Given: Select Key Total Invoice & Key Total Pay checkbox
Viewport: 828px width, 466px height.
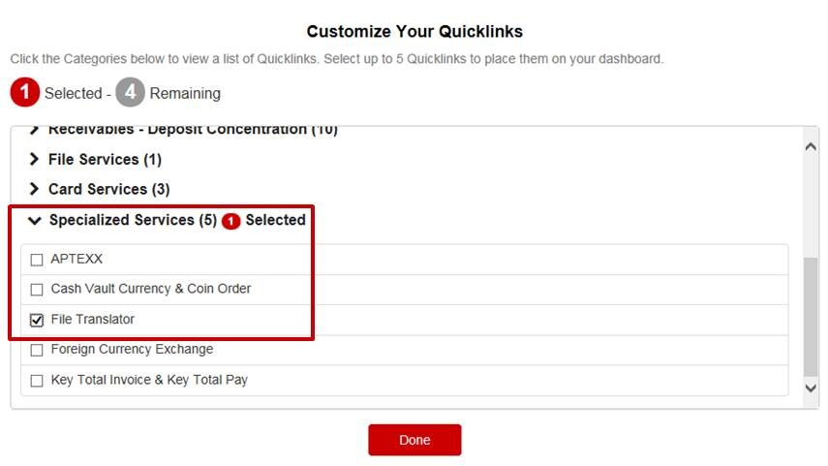Looking at the screenshot, I should 37,381.
